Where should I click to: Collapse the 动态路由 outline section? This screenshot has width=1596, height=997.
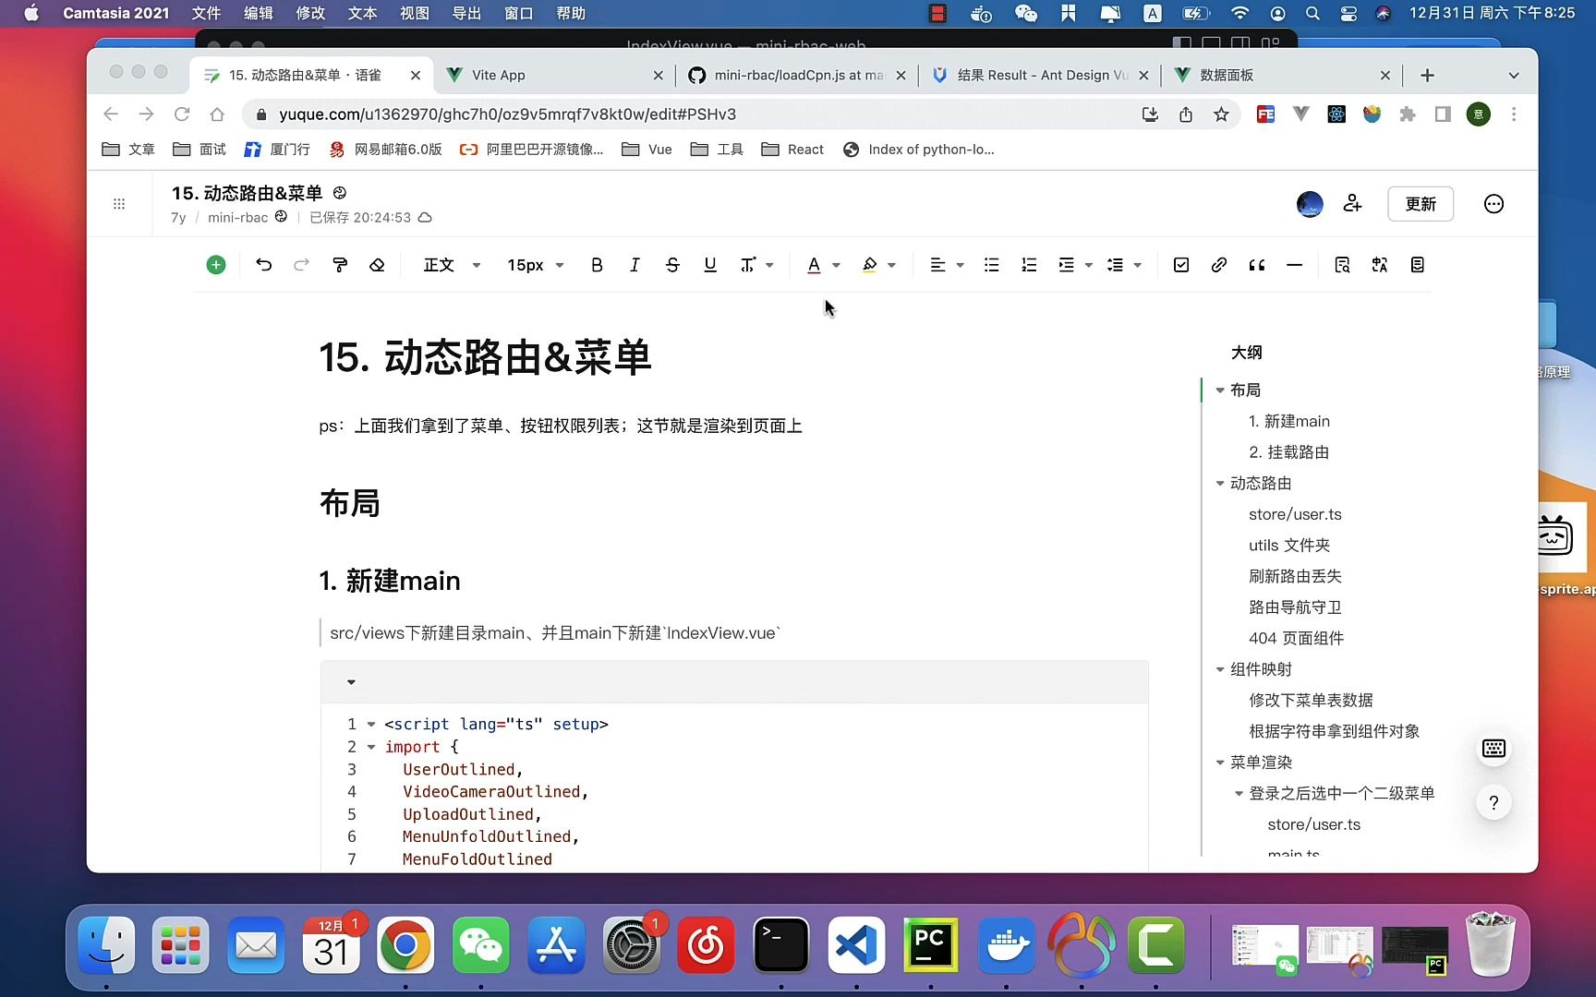coord(1221,483)
